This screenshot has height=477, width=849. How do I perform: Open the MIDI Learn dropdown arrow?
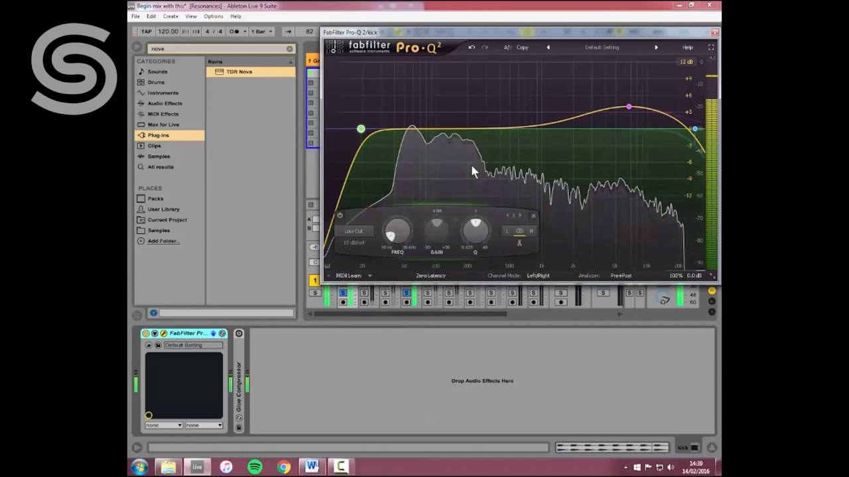point(369,276)
